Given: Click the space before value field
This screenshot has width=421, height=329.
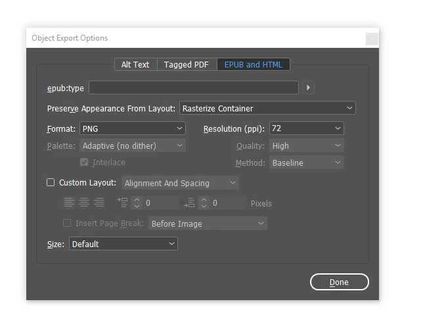Looking at the screenshot, I should pyautogui.click(x=160, y=203).
